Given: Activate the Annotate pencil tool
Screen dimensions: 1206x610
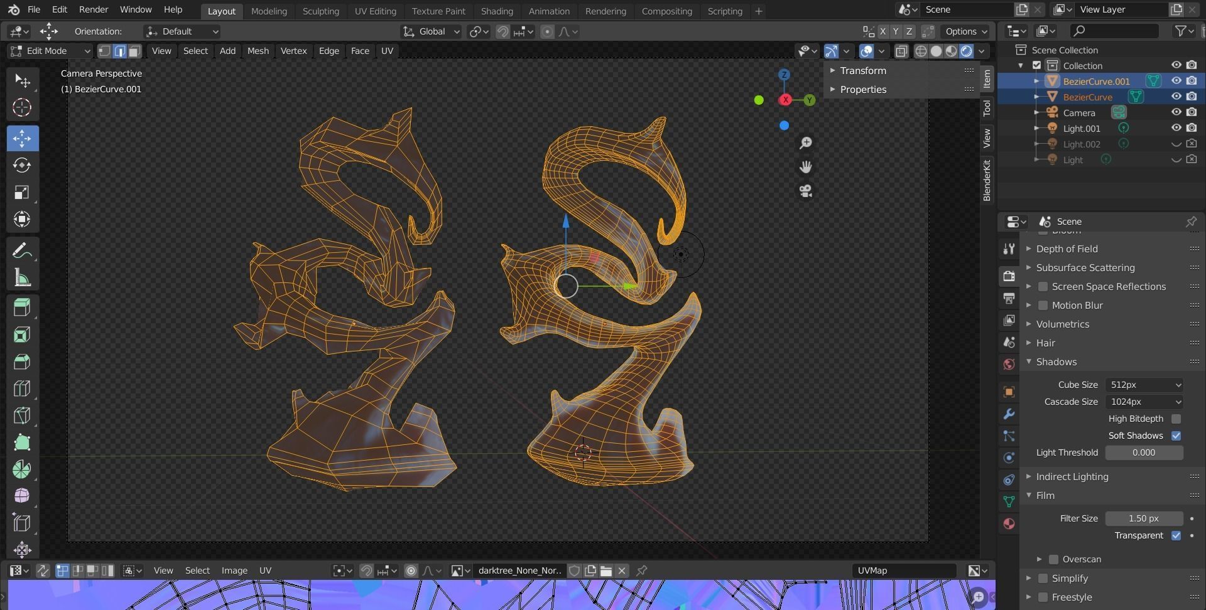Looking at the screenshot, I should tap(22, 251).
